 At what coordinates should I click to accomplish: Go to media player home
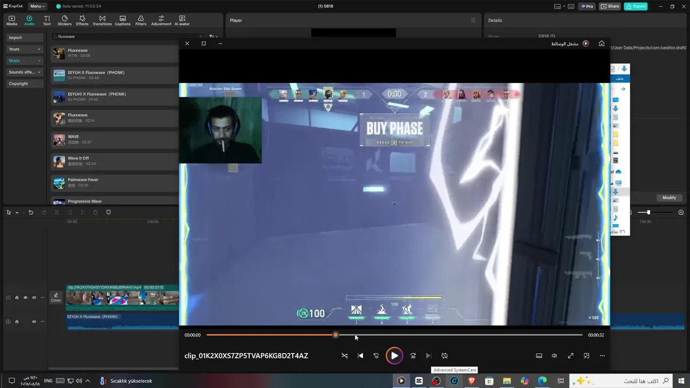click(x=602, y=43)
